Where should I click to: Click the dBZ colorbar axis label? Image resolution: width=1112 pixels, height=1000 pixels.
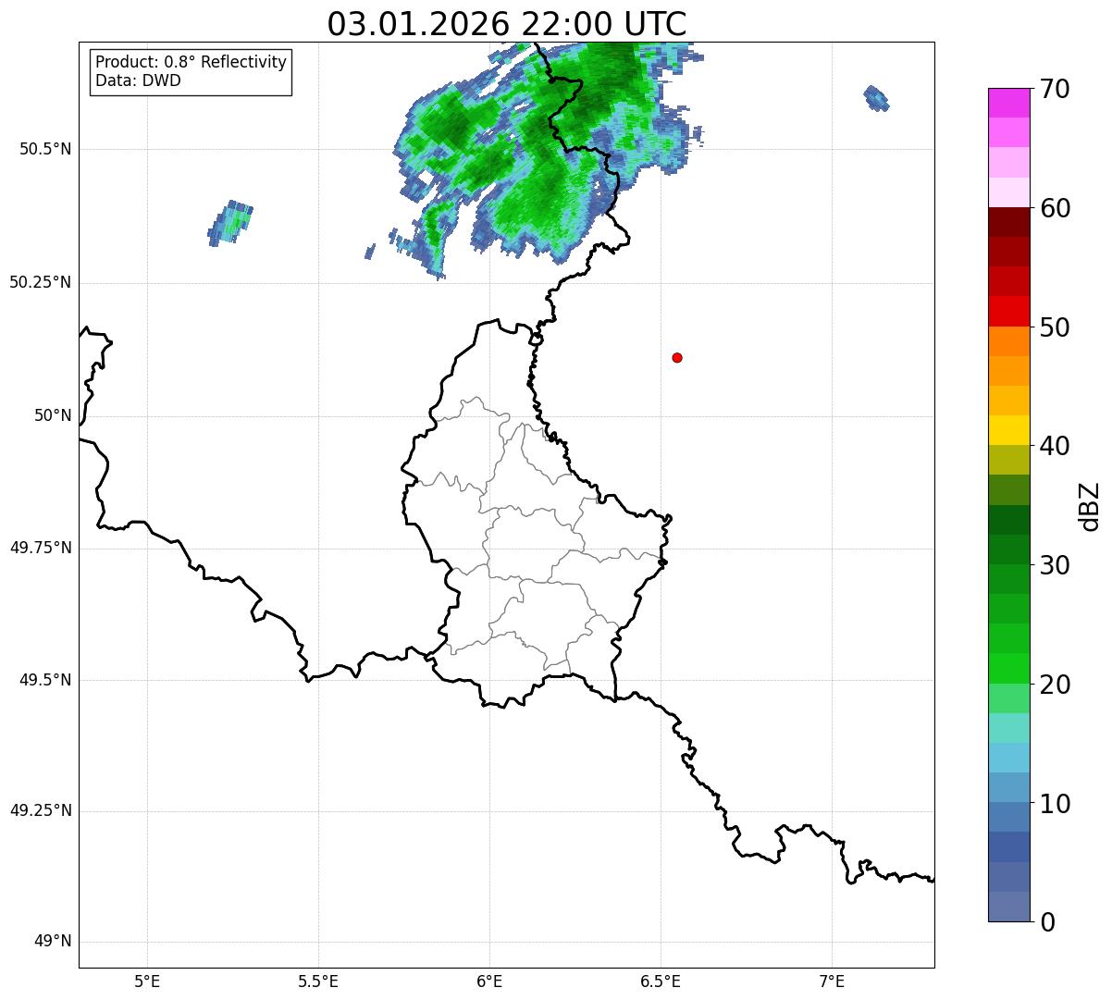pyautogui.click(x=1090, y=506)
